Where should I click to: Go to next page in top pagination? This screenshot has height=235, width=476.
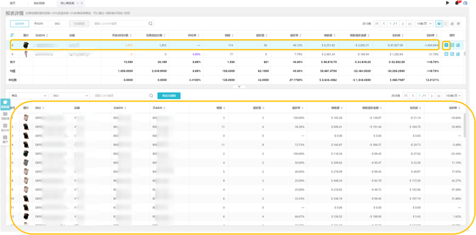403,23
